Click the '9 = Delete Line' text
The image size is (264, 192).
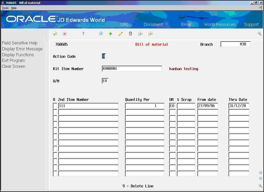tap(138, 186)
